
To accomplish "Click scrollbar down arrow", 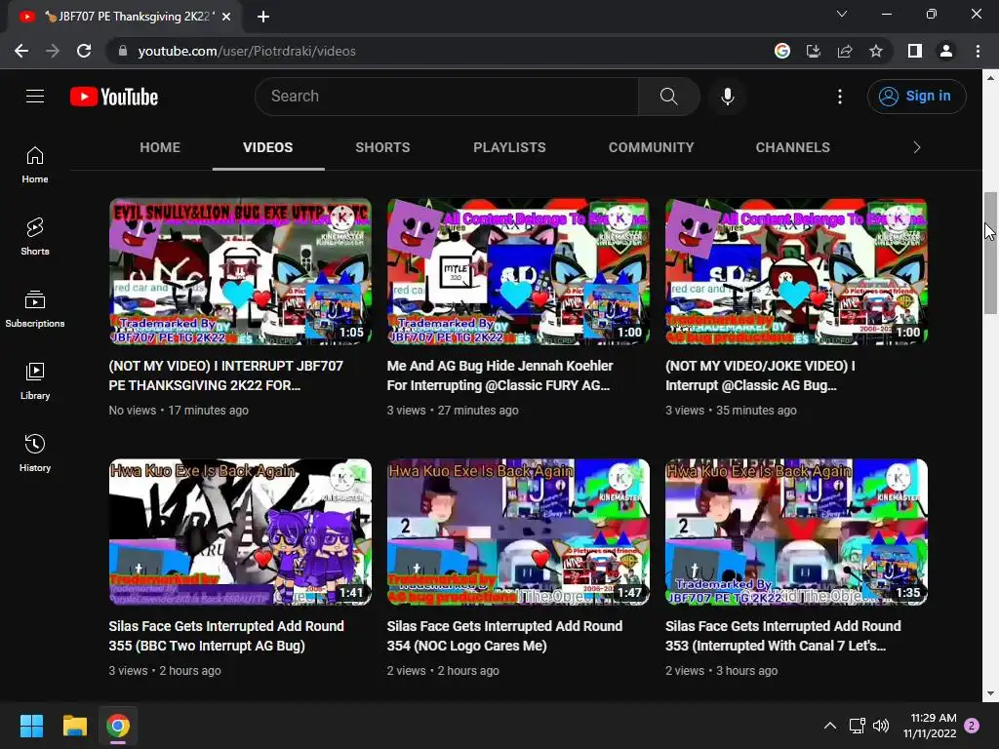I will point(990,693).
